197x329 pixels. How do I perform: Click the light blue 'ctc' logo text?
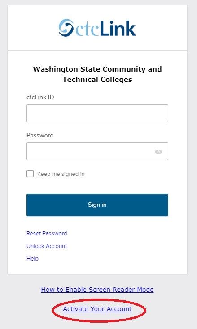(87, 30)
